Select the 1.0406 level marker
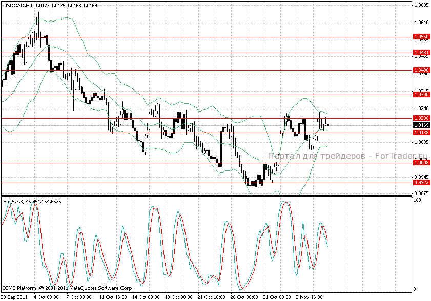The width and height of the screenshot is (431, 301). pyautogui.click(x=421, y=70)
